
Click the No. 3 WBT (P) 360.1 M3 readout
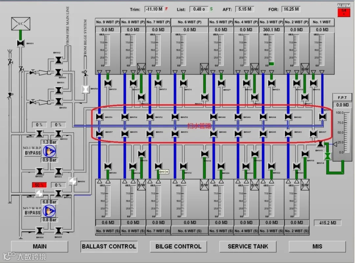pyautogui.click(x=271, y=30)
